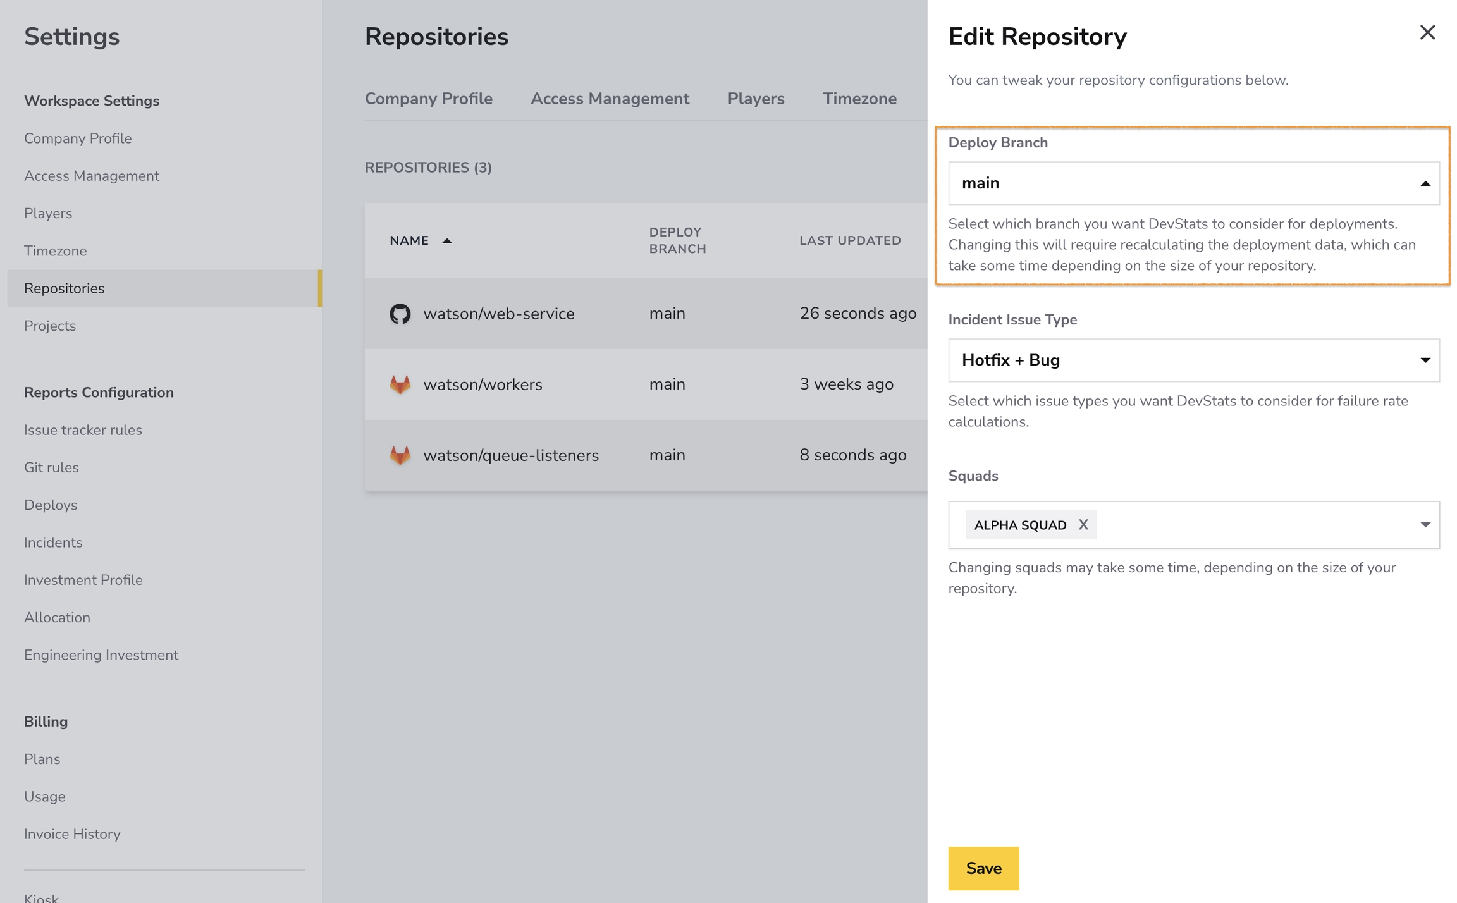Click the 'REPOSITORIES (3)' count label
The width and height of the screenshot is (1457, 903).
(428, 168)
